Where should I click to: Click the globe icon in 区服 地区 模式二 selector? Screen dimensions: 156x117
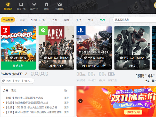(4, 81)
